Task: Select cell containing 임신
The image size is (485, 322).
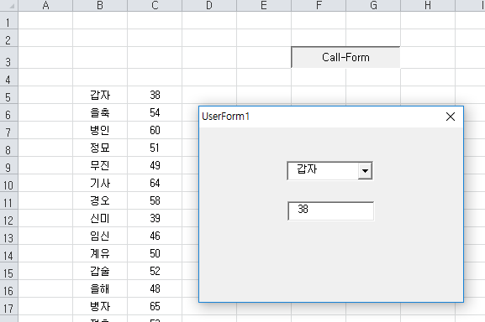Action: point(100,236)
